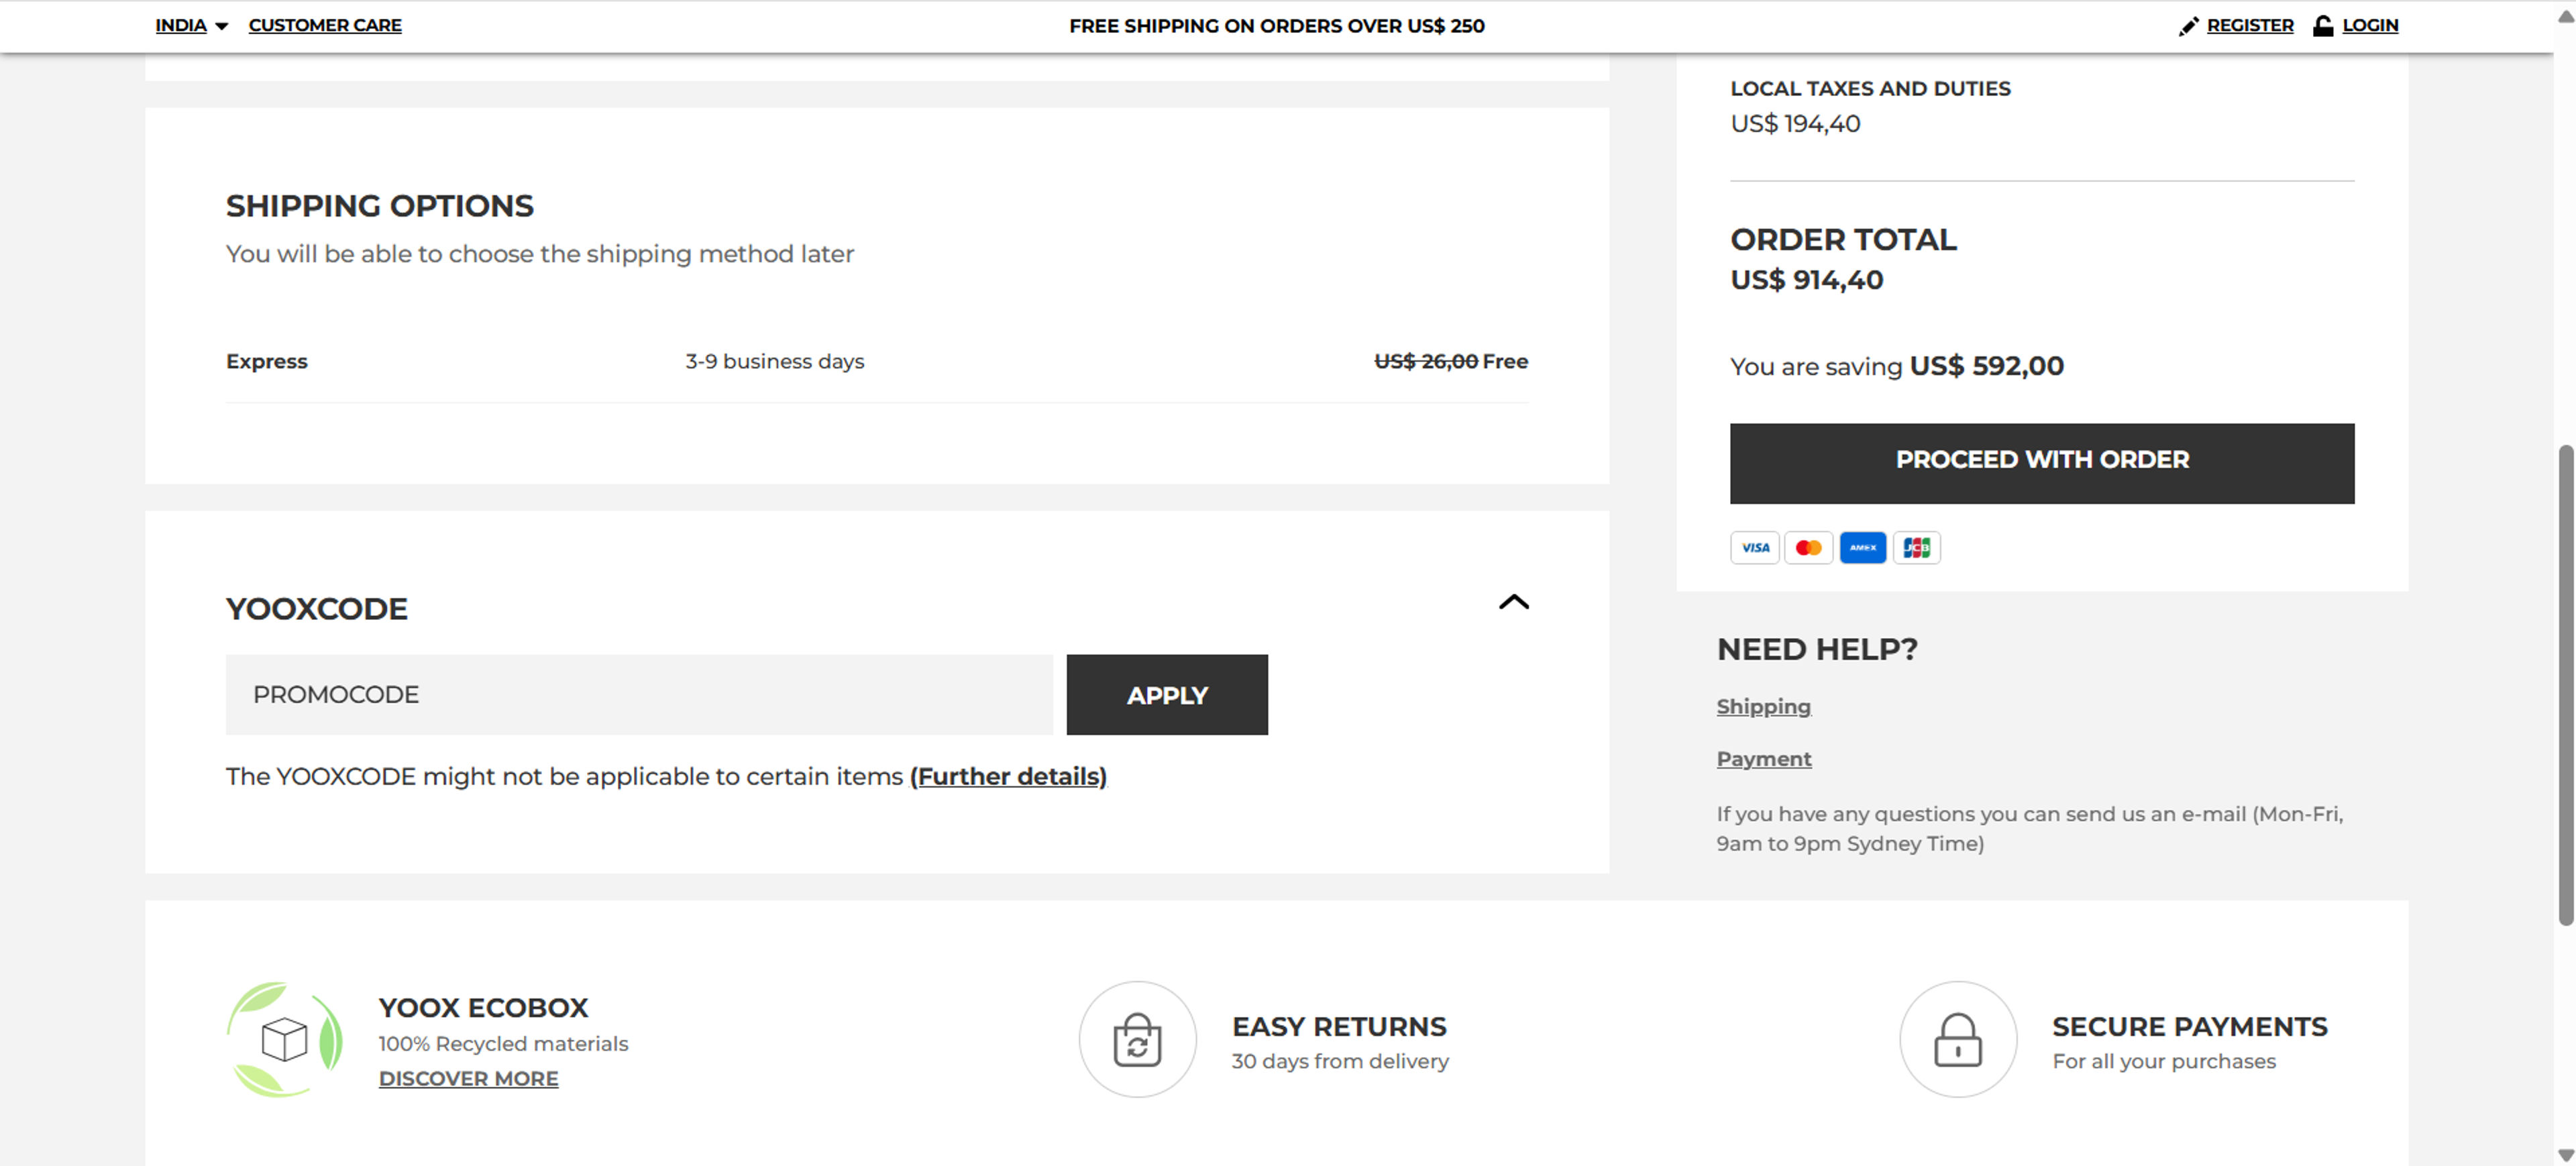Open the Shipping help link
The height and width of the screenshot is (1166, 2576).
1763,706
